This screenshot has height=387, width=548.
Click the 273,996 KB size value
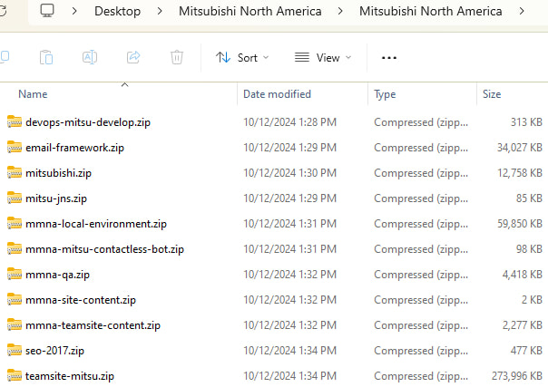coord(517,376)
